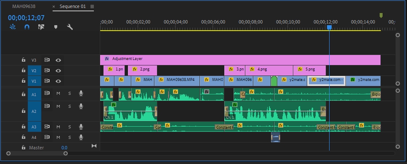Toggle lock on track V2
This screenshot has height=164, width=407.
pos(23,70)
